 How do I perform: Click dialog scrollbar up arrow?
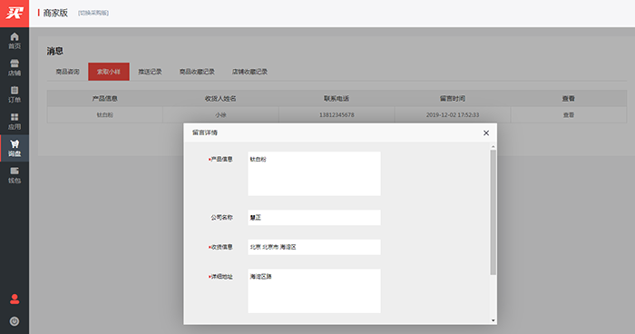click(493, 146)
